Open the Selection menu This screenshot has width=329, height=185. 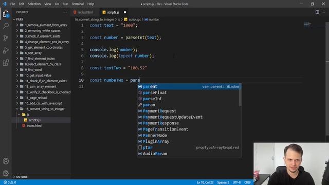click(34, 4)
